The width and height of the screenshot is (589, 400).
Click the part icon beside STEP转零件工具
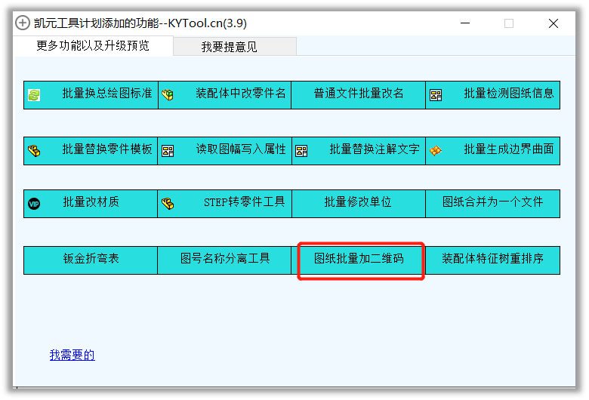168,204
